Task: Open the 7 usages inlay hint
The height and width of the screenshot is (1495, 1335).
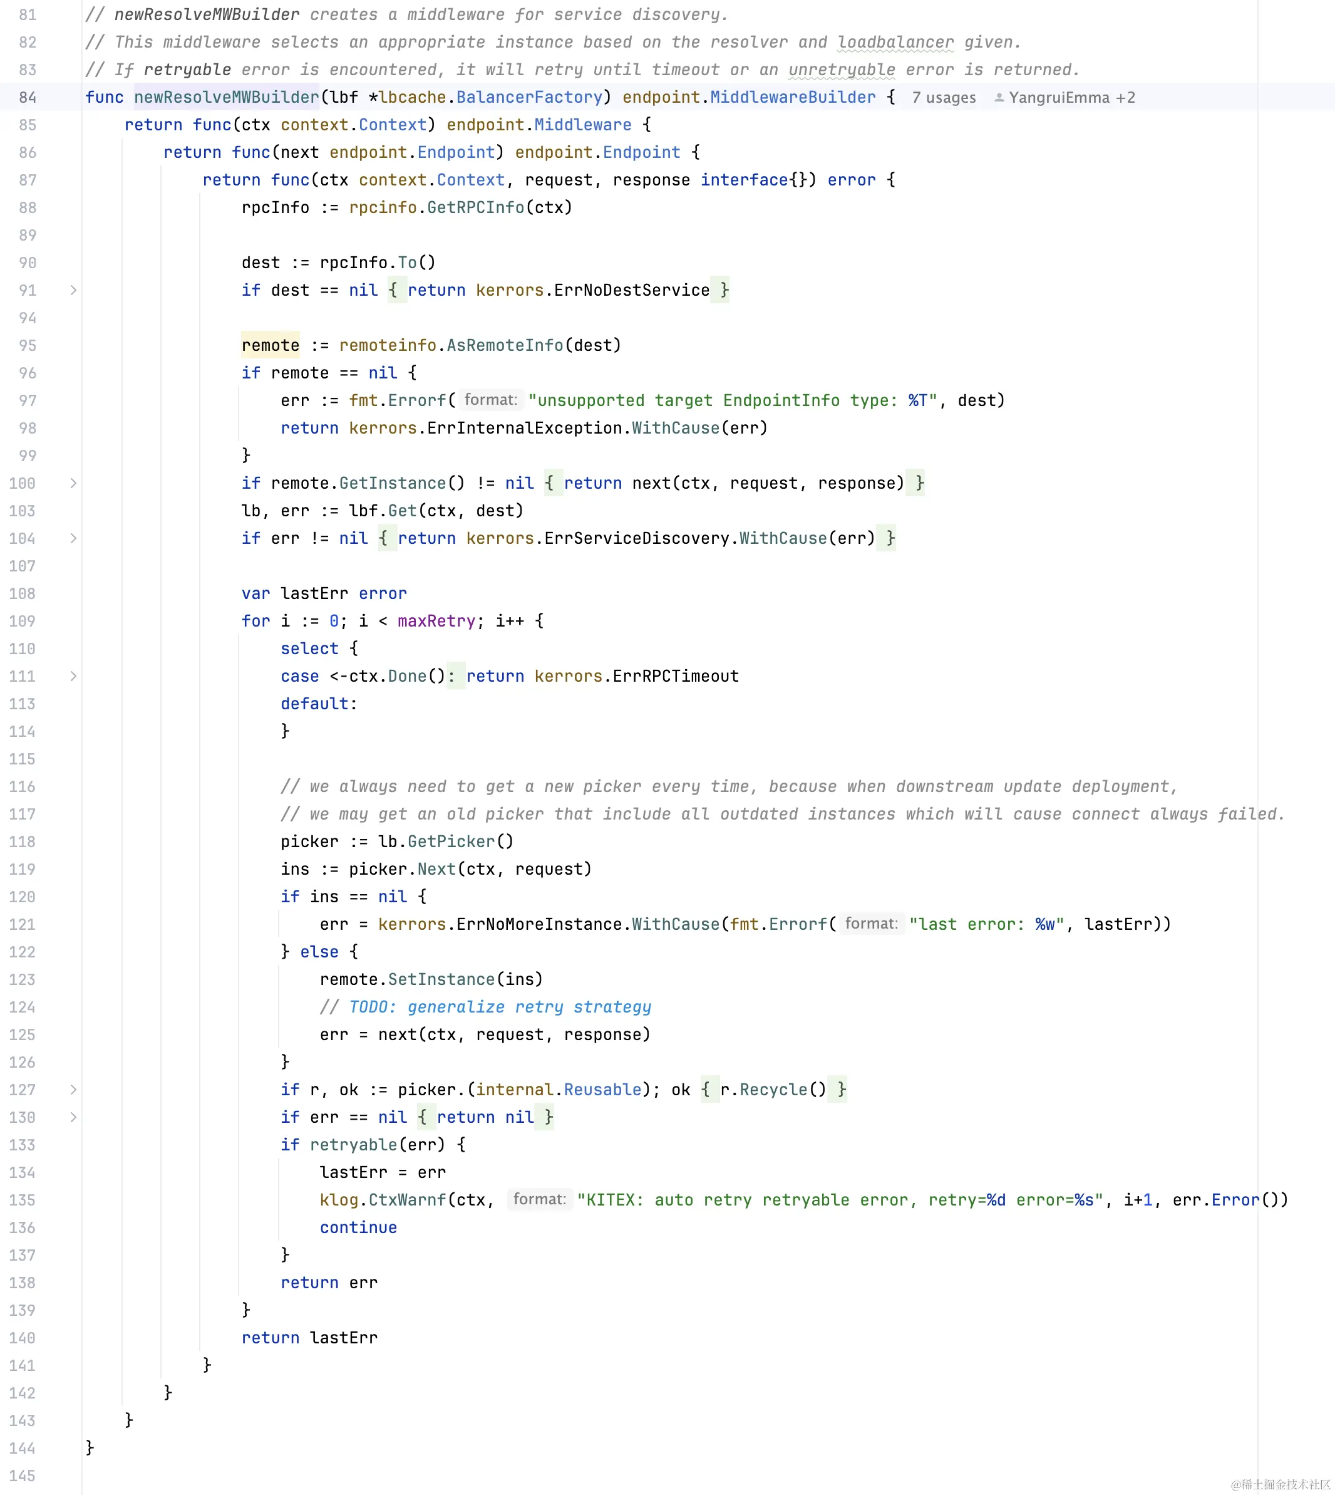Action: click(x=943, y=98)
